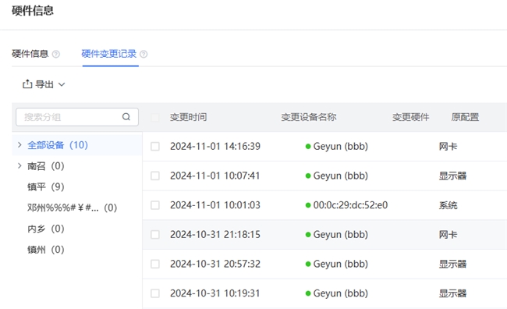Click 网卡 in the 14:16:39 row
The width and height of the screenshot is (507, 309).
click(448, 147)
